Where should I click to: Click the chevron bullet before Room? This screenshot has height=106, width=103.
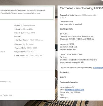click(x=14, y=25)
